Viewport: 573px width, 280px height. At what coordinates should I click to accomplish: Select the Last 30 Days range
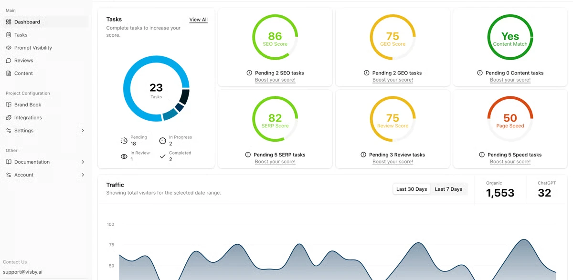[412, 189]
